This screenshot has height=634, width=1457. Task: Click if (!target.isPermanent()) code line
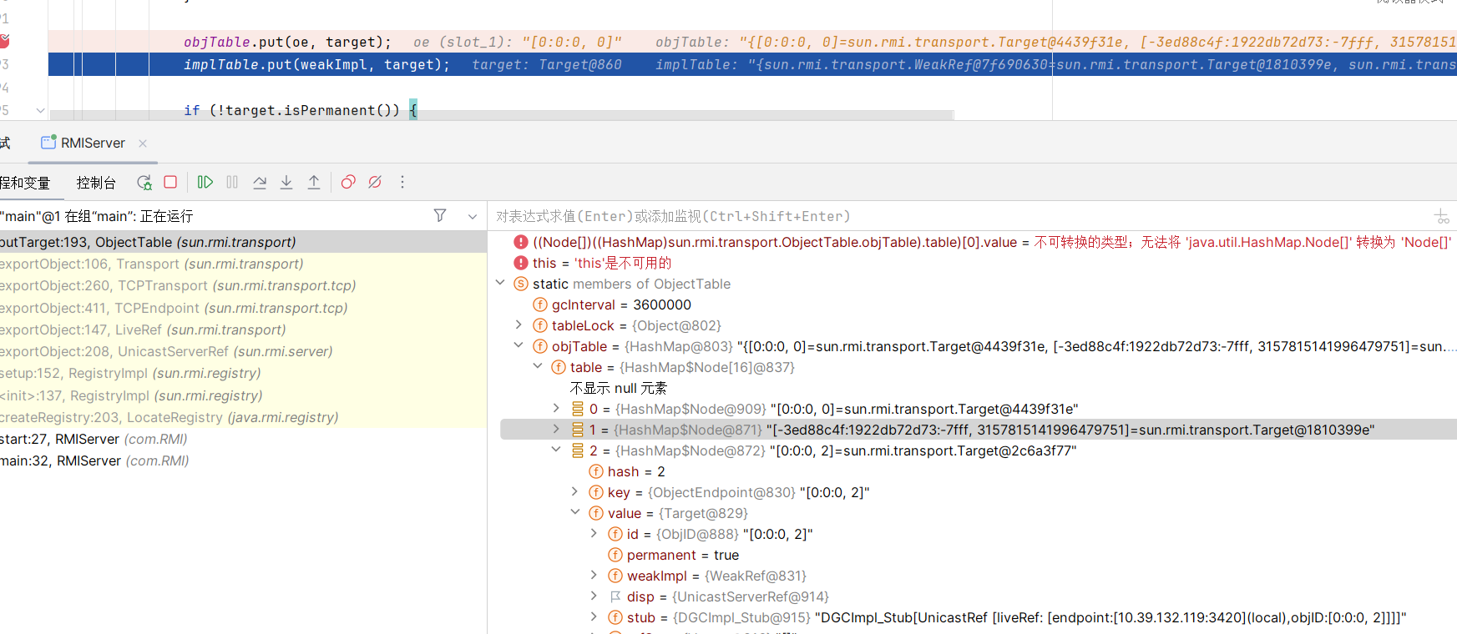[300, 110]
